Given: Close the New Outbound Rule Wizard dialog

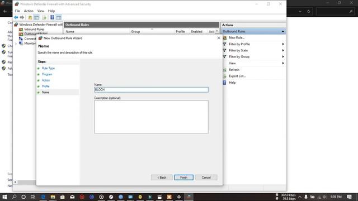Looking at the screenshot, I should click(219, 38).
